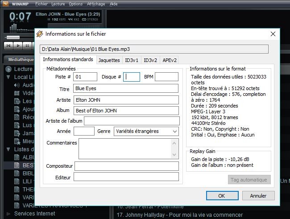Collapse the Listes de lecture tree node
The image size is (290, 219).
coord(8,149)
